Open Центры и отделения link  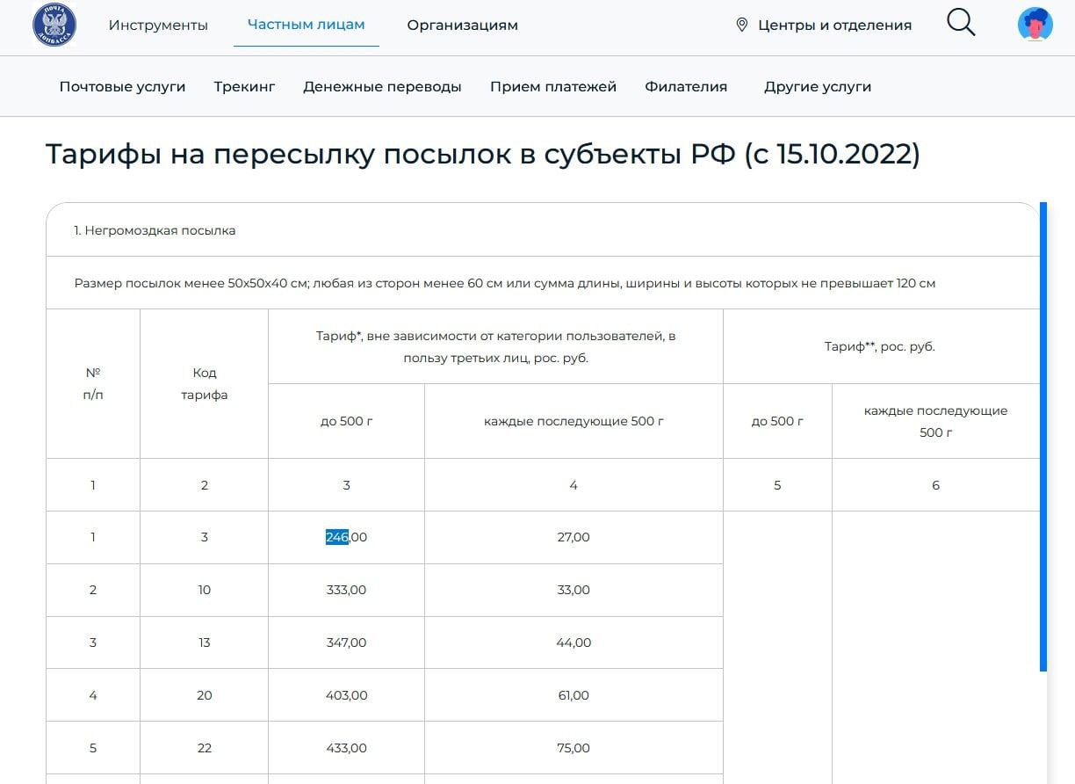(834, 25)
